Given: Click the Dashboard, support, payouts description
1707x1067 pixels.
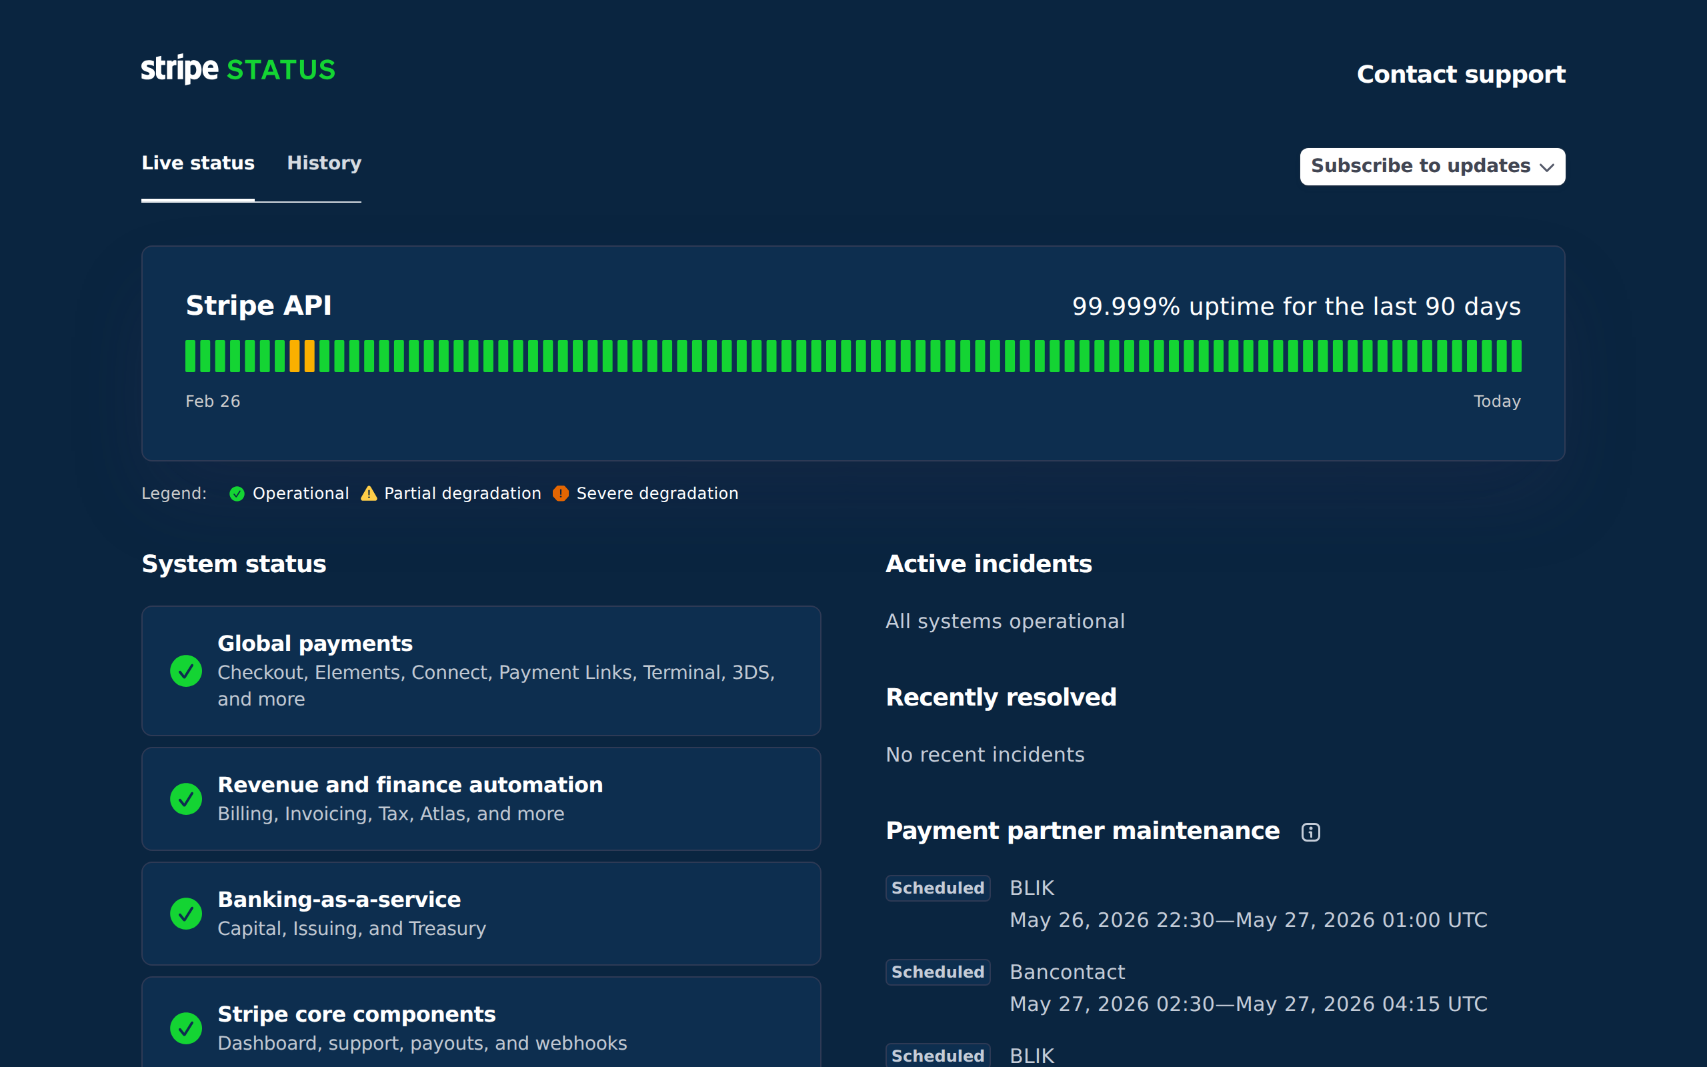Looking at the screenshot, I should click(x=422, y=1044).
